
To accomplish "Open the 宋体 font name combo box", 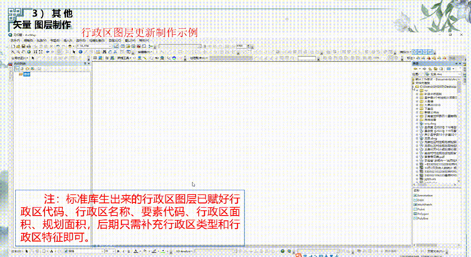I will pos(84,251).
